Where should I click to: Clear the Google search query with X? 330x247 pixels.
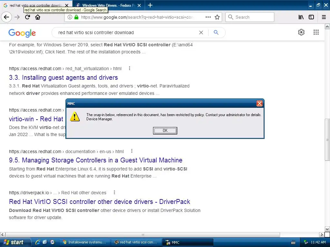pos(201,32)
